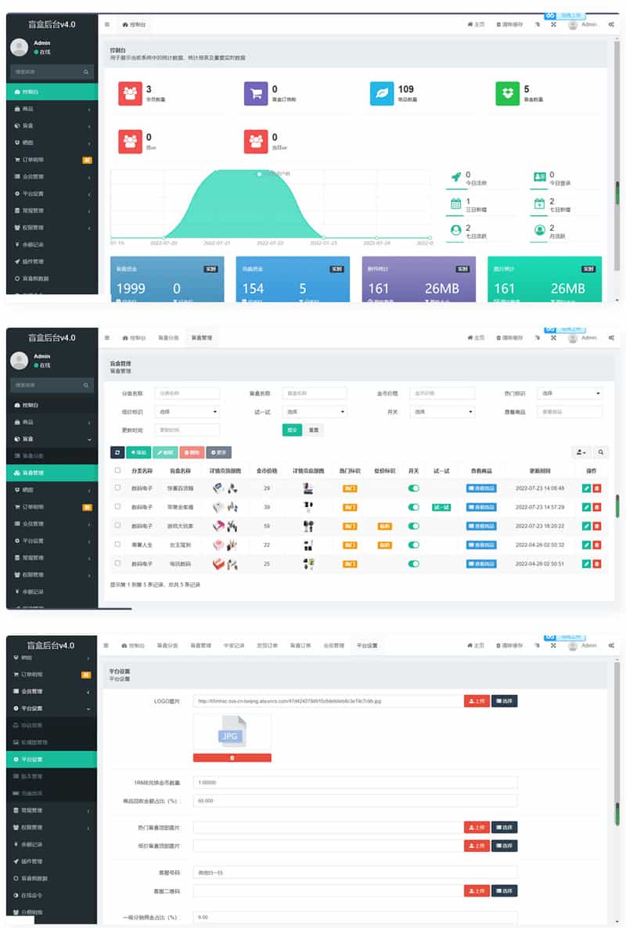Click the magnifier search icon above the table's right edge
Viewport: 626px width, 928px height.
coord(600,452)
